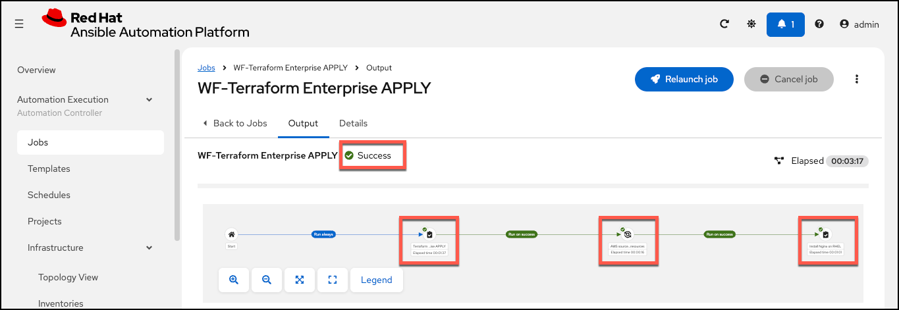Select Jobs in the sidebar

pos(90,142)
